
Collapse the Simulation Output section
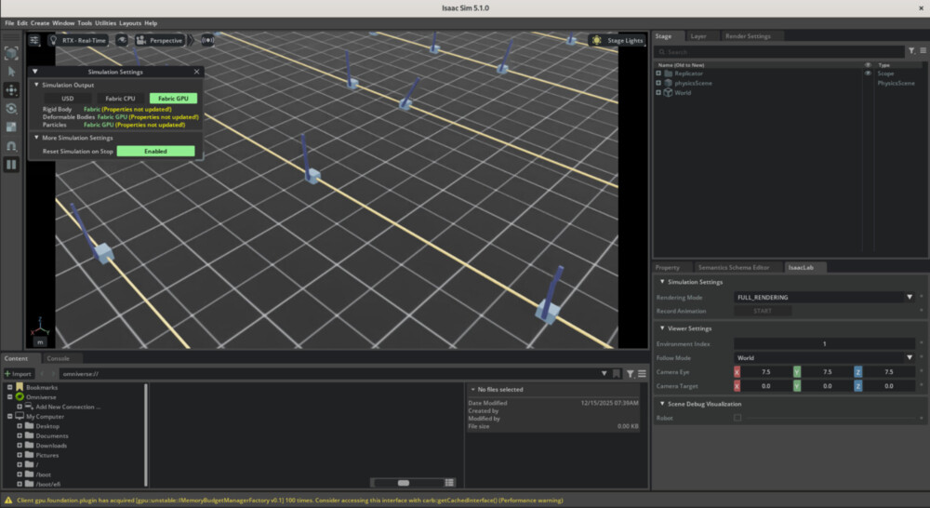pyautogui.click(x=36, y=85)
